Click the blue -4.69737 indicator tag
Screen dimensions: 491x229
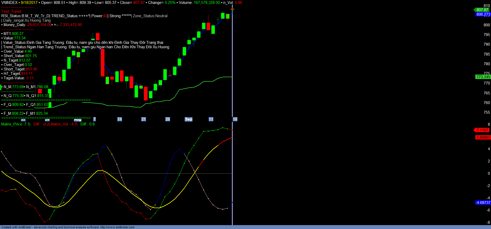pos(483,203)
